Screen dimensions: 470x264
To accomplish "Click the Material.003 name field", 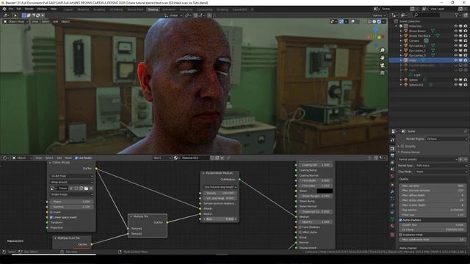I will point(195,158).
